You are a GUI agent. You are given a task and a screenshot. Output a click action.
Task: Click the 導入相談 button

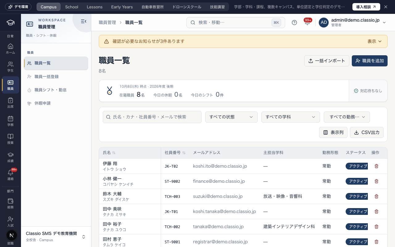[x=366, y=7]
